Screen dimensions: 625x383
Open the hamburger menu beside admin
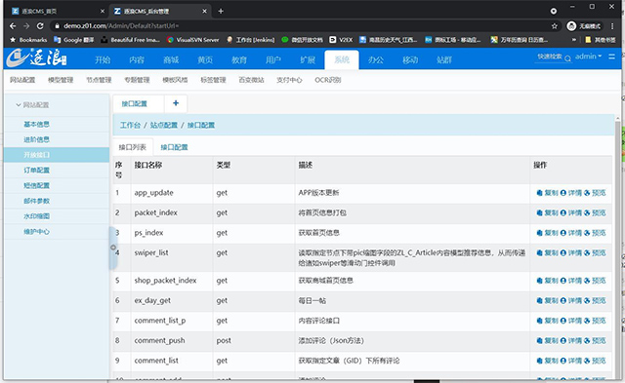click(612, 57)
